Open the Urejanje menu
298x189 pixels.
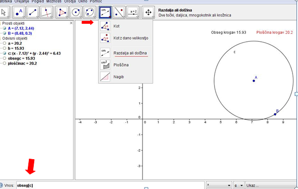pyautogui.click(x=22, y=1)
